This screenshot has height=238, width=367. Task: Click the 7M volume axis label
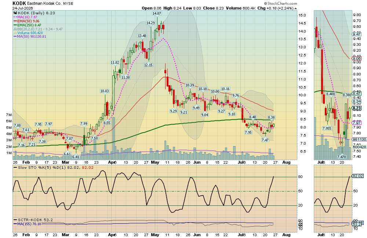(9, 115)
